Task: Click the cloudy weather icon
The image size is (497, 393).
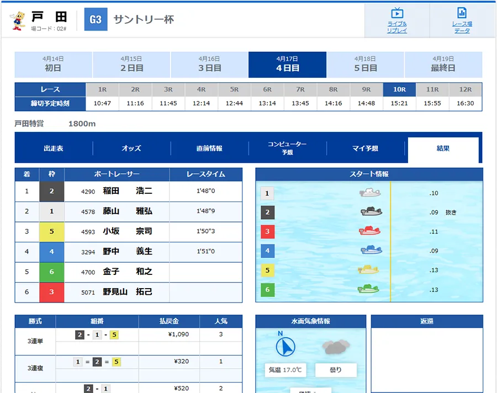Action: 336,347
